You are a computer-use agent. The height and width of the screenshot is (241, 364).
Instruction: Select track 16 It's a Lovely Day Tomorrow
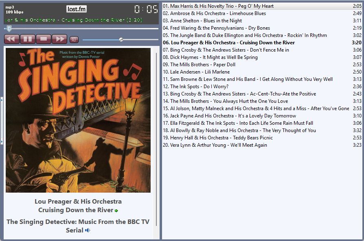click(262, 116)
